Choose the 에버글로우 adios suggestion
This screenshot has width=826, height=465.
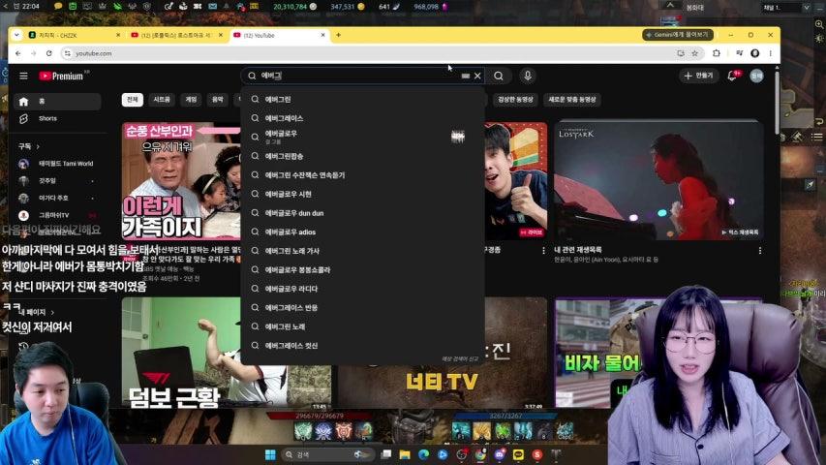pyautogui.click(x=363, y=232)
